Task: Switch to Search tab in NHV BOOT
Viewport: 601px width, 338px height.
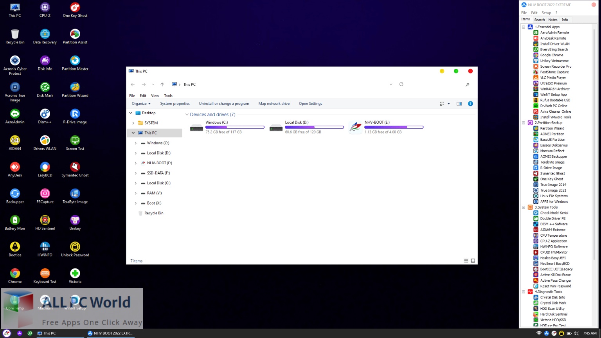Action: tap(540, 20)
